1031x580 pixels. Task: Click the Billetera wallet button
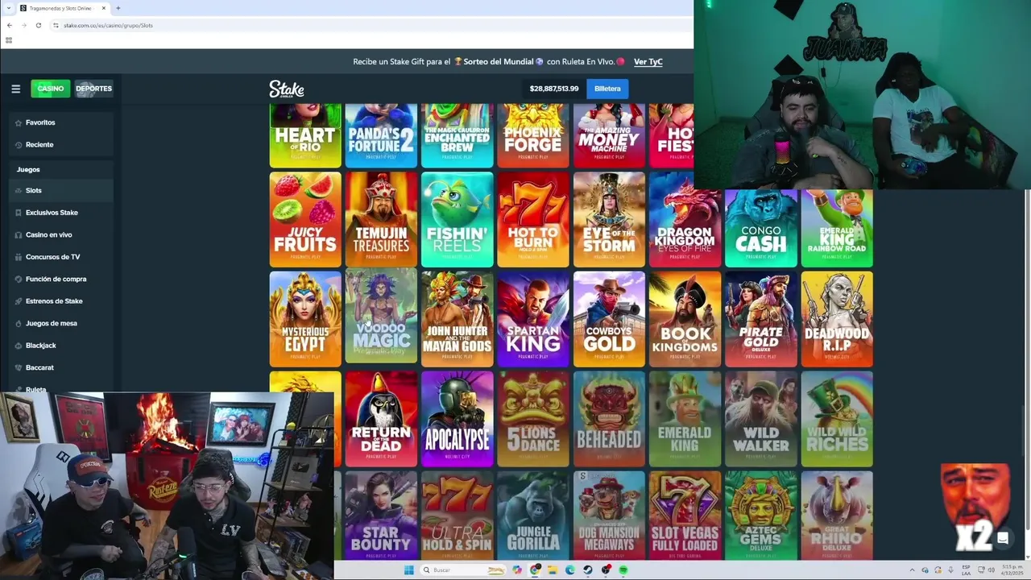pyautogui.click(x=607, y=89)
